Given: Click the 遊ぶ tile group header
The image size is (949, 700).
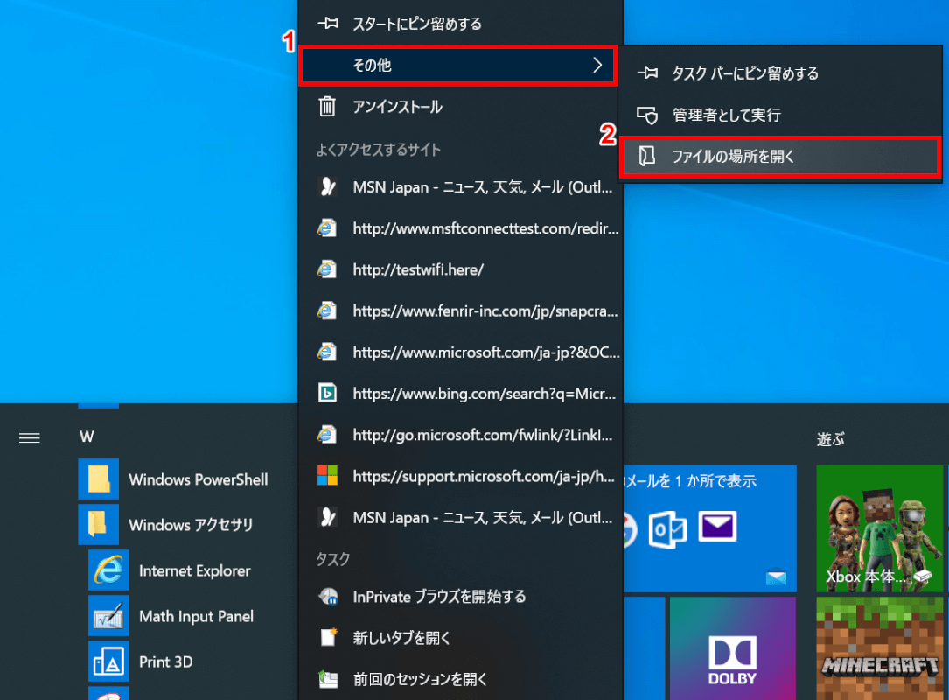Looking at the screenshot, I should [830, 439].
